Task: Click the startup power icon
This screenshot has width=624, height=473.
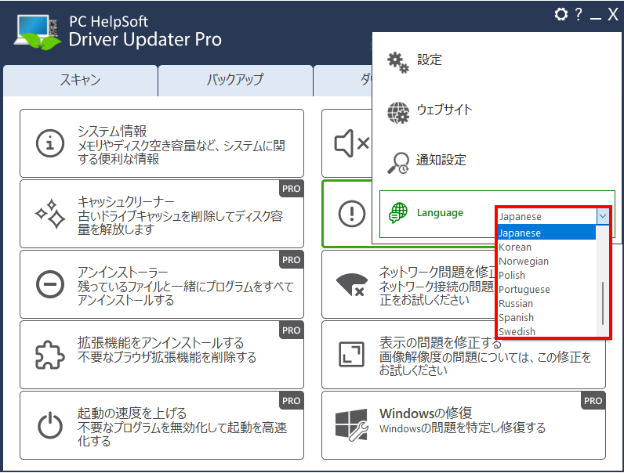Action: (x=49, y=426)
